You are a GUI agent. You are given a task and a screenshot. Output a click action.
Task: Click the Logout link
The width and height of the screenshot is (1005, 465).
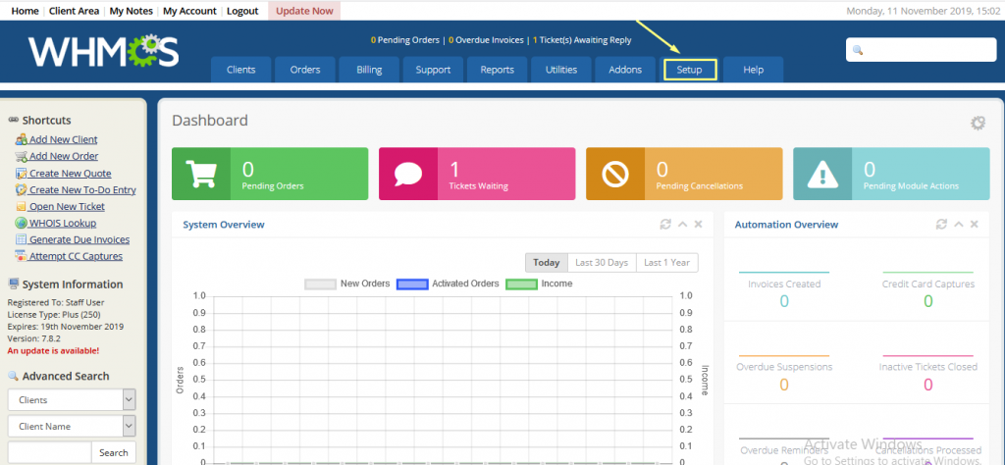[242, 11]
